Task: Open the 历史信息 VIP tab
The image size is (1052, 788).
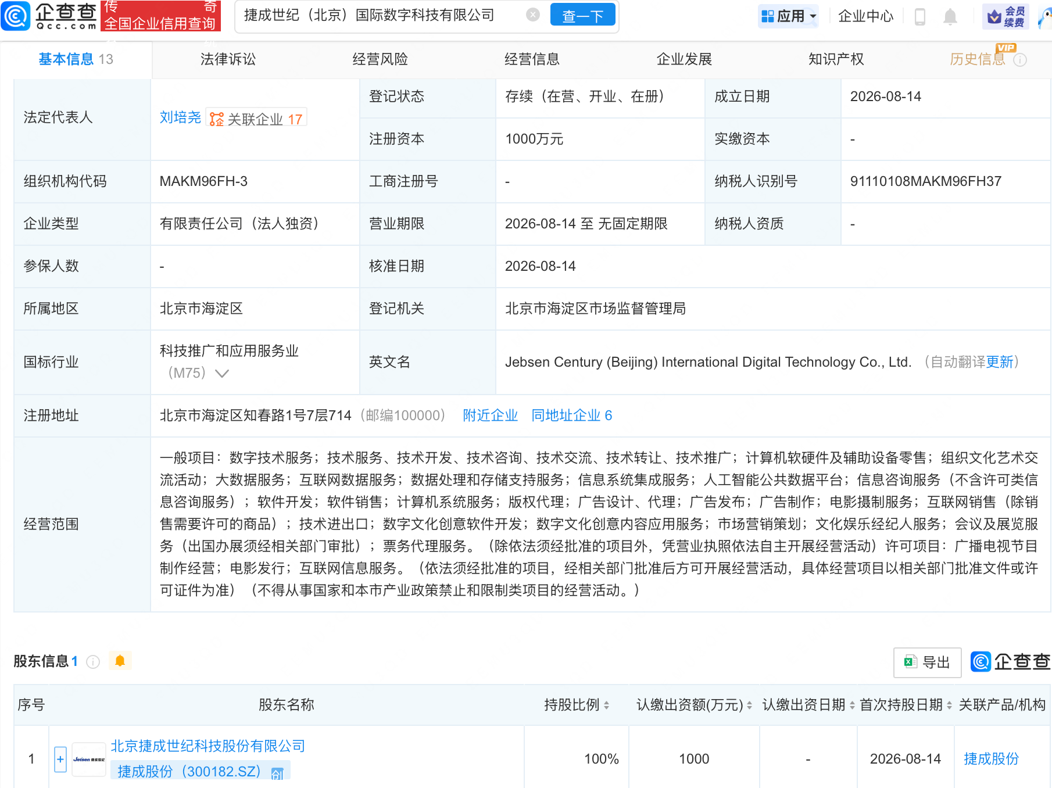Action: pyautogui.click(x=978, y=59)
